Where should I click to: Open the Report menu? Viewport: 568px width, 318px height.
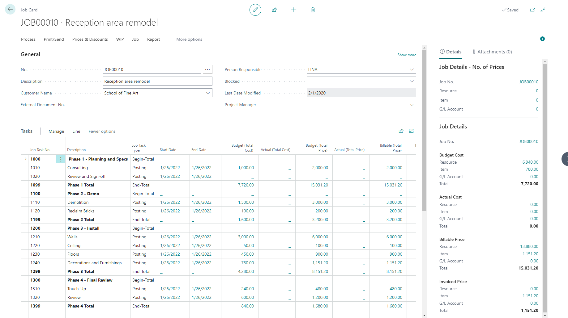153,39
